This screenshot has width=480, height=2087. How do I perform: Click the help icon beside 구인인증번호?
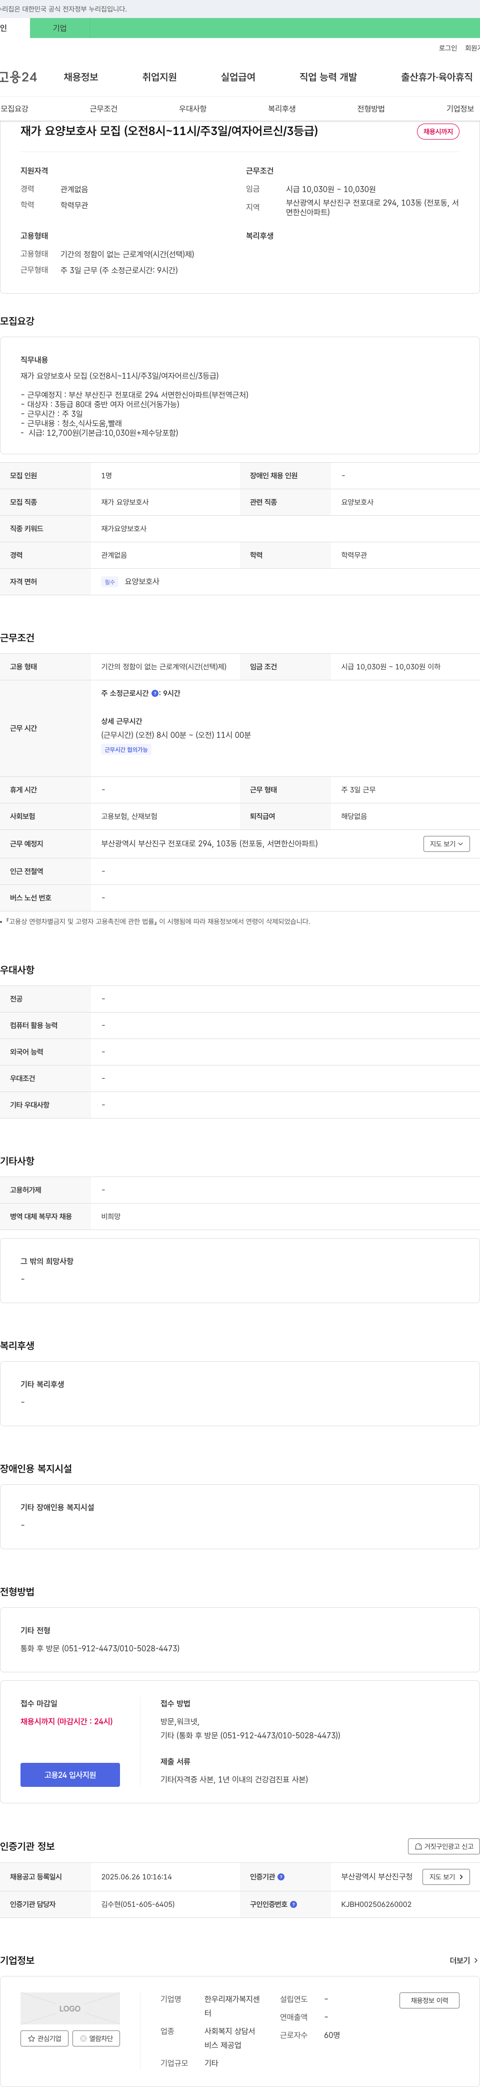pyautogui.click(x=293, y=1904)
